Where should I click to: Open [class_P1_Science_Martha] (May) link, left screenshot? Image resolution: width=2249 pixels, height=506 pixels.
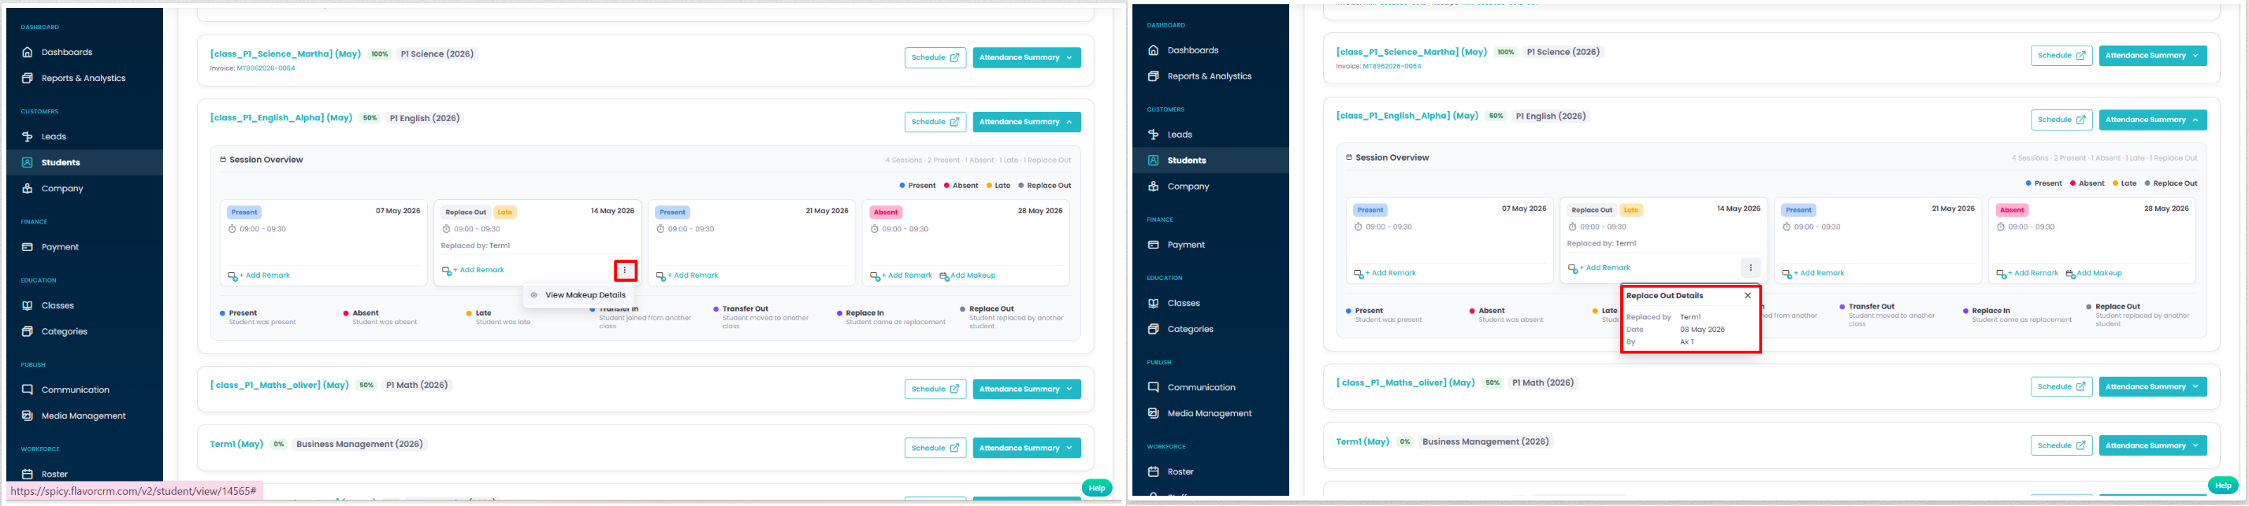(285, 54)
